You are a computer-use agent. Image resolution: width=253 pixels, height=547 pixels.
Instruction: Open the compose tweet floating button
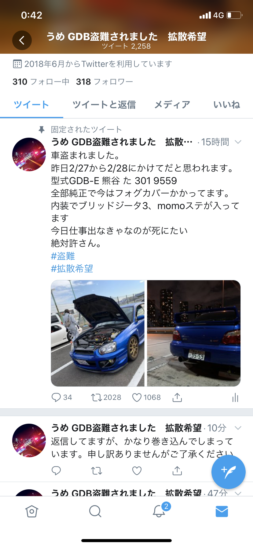pyautogui.click(x=229, y=472)
